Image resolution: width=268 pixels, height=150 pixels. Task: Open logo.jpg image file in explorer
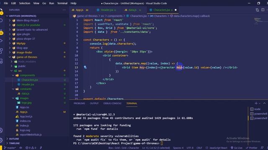(x=26, y=103)
